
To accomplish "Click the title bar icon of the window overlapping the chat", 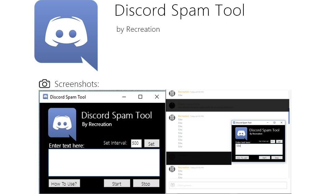I will tap(234, 123).
